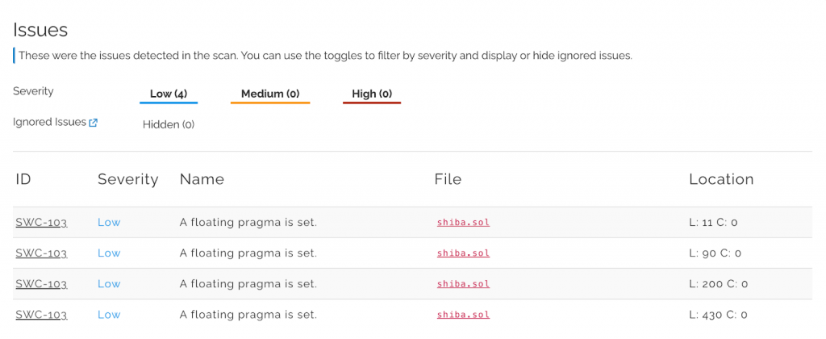Viewport: 826px width, 339px height.
Task: Click the Ignored Issues label text
Action: tap(49, 123)
